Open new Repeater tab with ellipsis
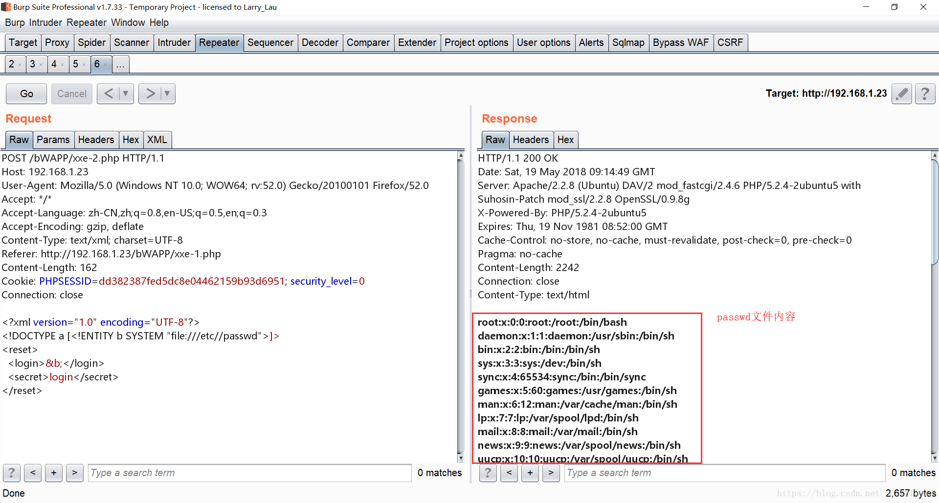The image size is (939, 503). tap(120, 64)
